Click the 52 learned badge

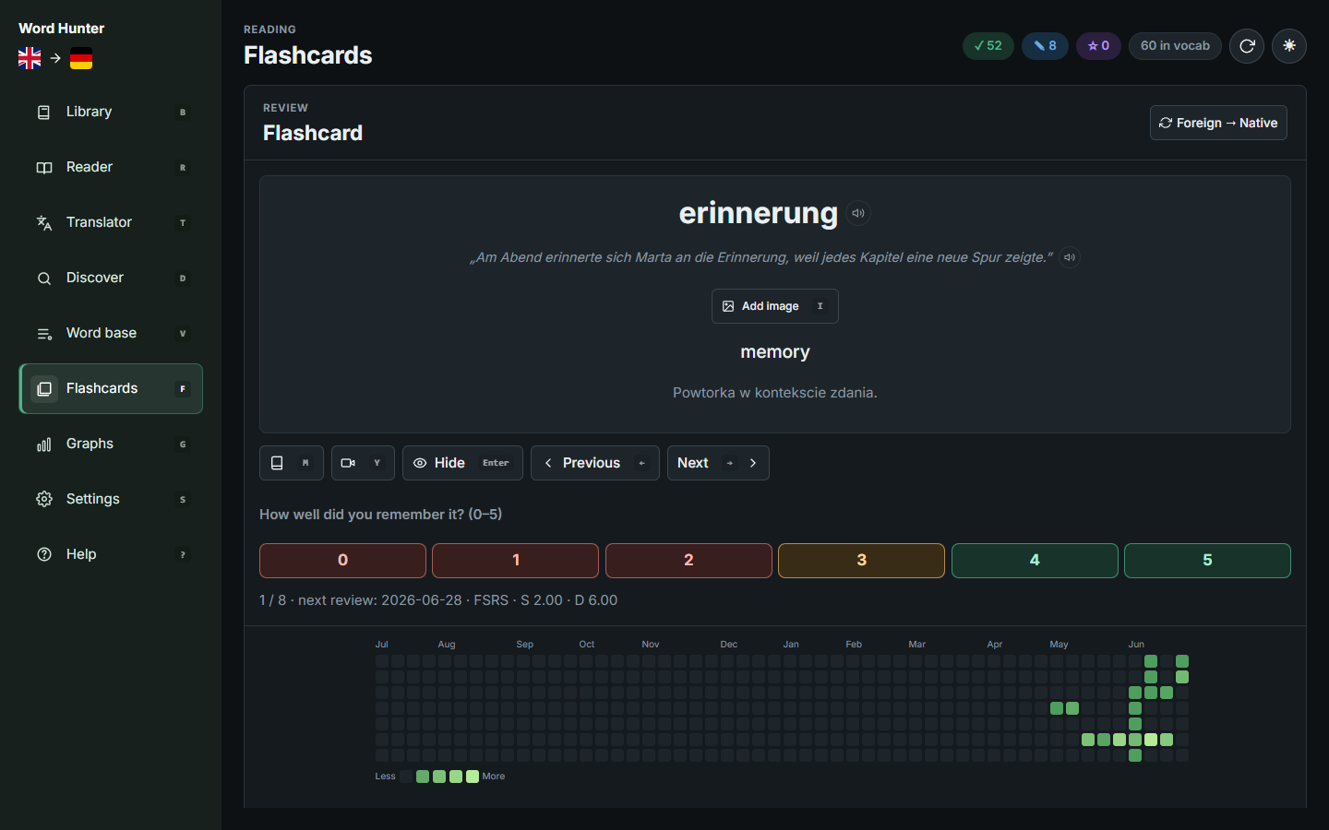[988, 45]
